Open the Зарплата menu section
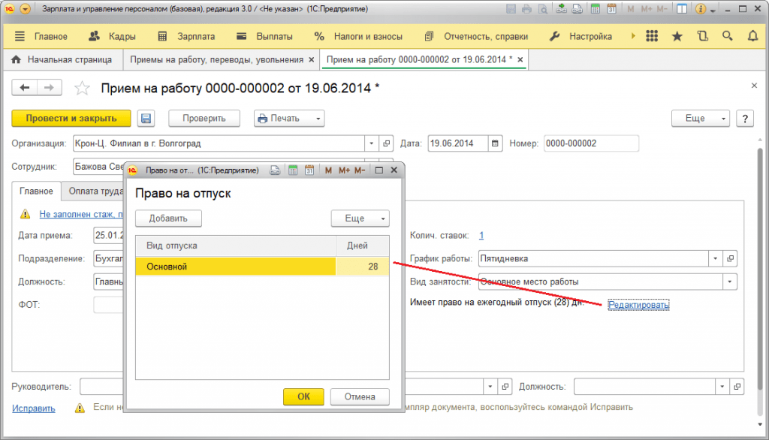The width and height of the screenshot is (769, 440). coord(187,36)
